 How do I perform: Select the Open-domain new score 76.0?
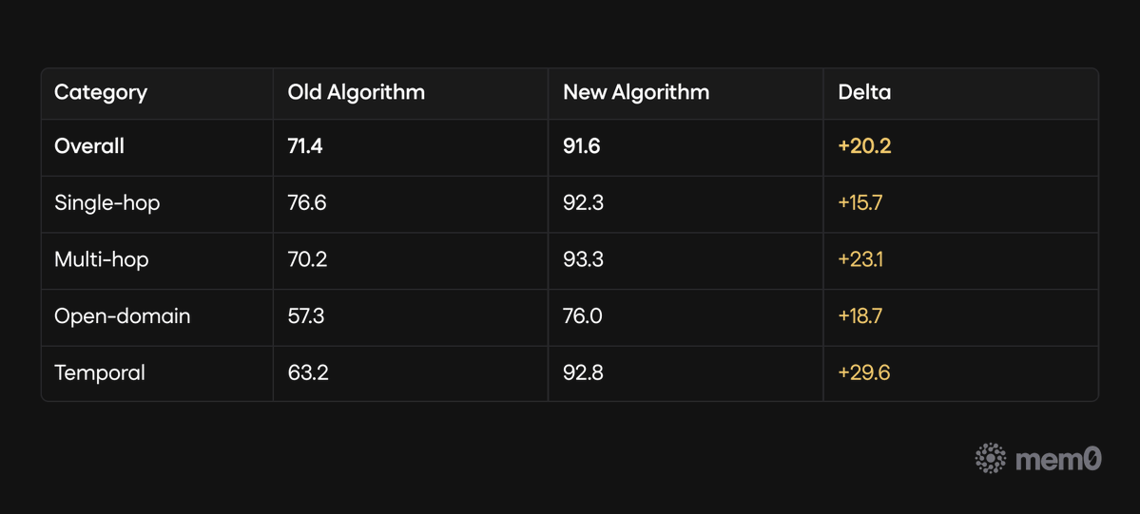point(582,315)
